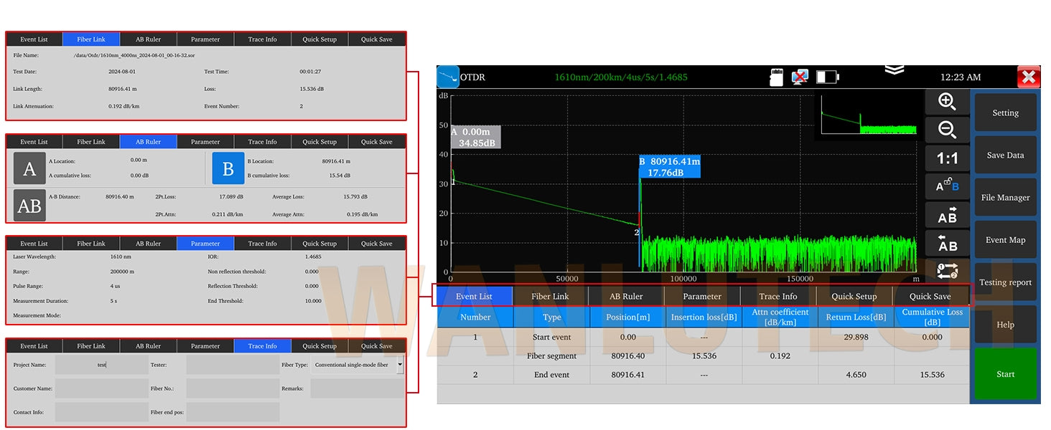1051x430 pixels.
Task: Click the zoom in magnifier icon
Action: [x=947, y=102]
